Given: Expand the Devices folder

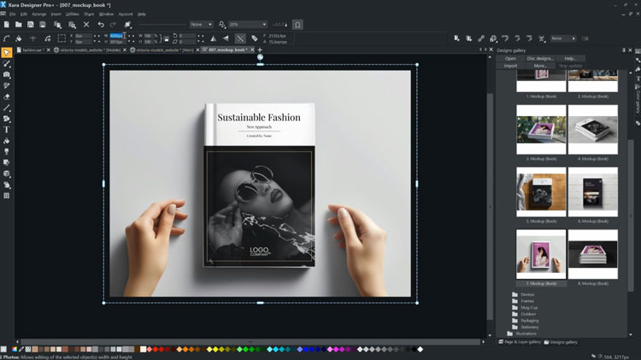Looking at the screenshot, I should [523, 294].
